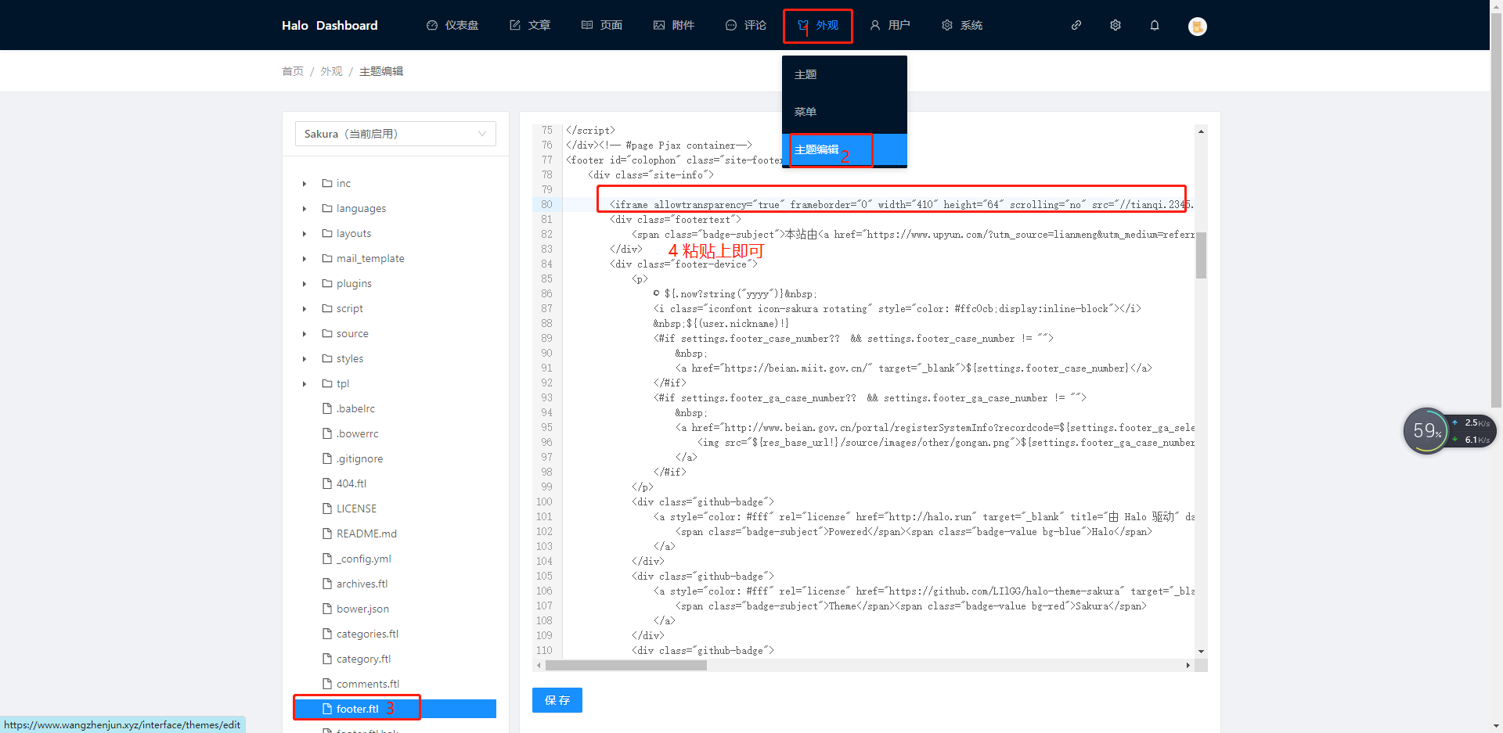Open the 页面 pages menu
This screenshot has height=733, width=1503.
pos(602,25)
